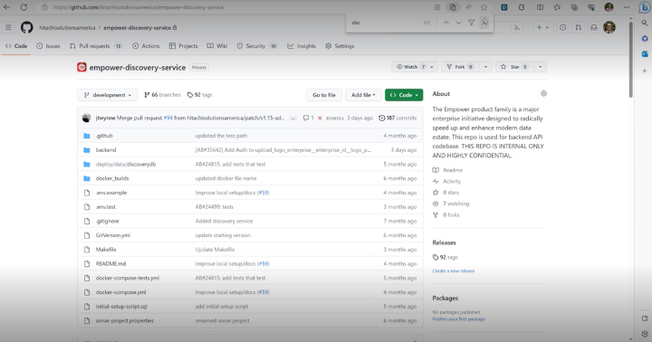Open the Insights tab
This screenshot has width=652, height=342.
pyautogui.click(x=302, y=46)
